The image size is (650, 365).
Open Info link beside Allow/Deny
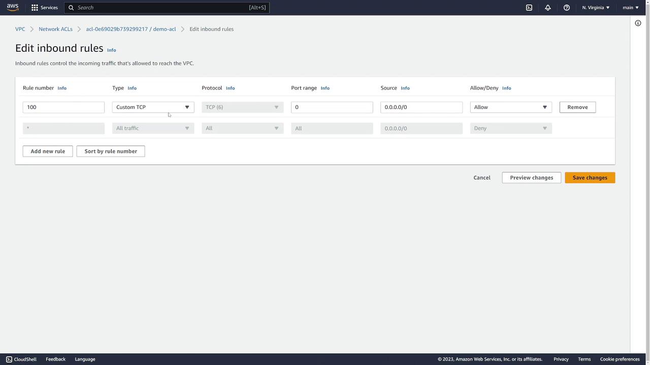(x=506, y=88)
